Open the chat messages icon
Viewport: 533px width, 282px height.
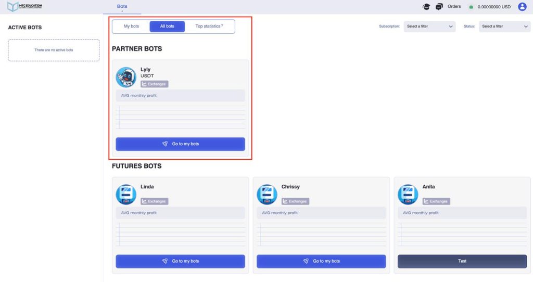439,7
